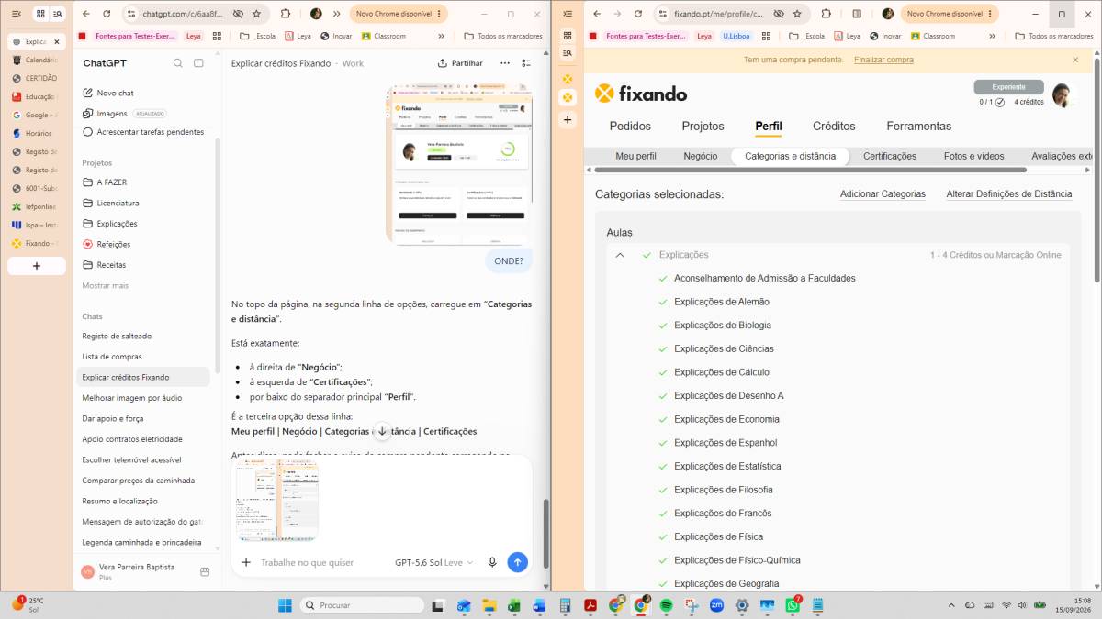Click the 'Finalizar compra' link on Fixando
The width and height of the screenshot is (1102, 619).
tap(883, 60)
